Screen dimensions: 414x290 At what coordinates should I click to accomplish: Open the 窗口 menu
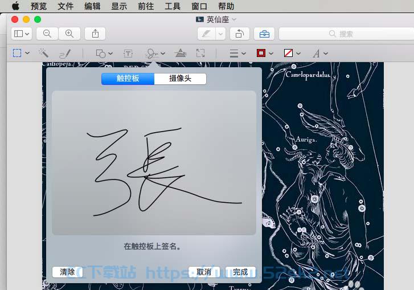coord(199,6)
